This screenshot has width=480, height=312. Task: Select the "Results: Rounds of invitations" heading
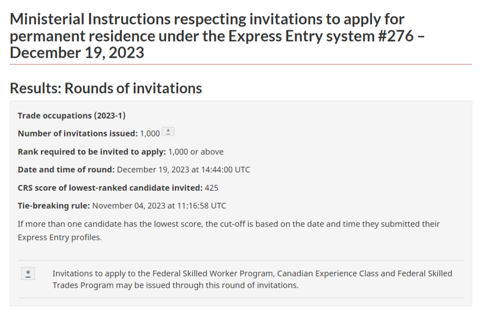(x=106, y=88)
